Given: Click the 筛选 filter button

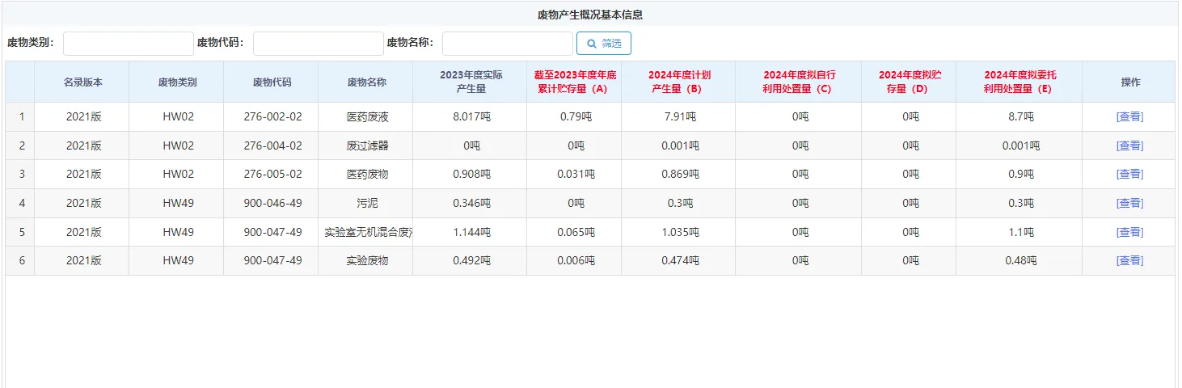Looking at the screenshot, I should click(603, 44).
